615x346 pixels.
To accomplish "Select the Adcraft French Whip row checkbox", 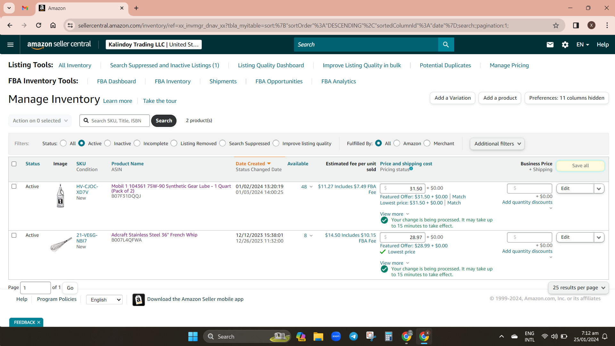I will tap(14, 235).
